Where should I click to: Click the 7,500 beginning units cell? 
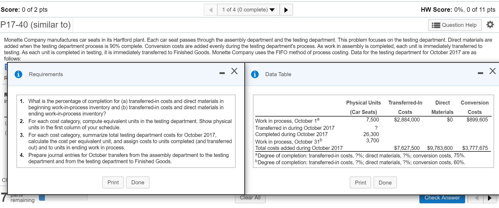[x=372, y=120]
